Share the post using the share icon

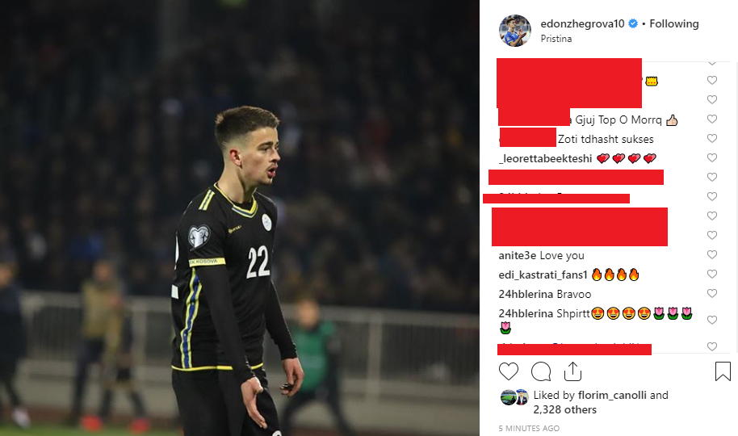pos(572,371)
